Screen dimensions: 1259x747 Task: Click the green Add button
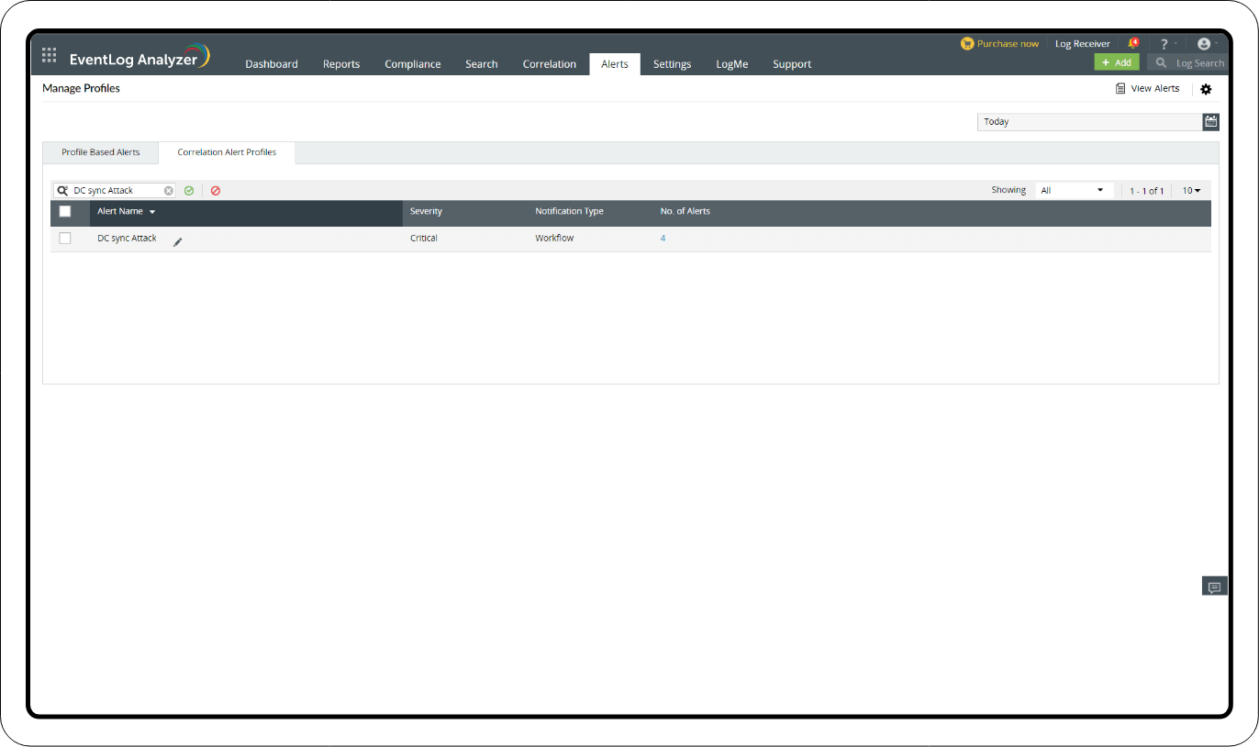[1117, 61]
